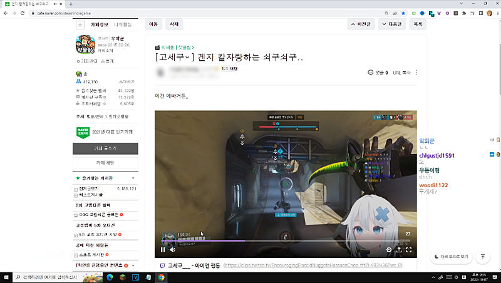Open the Minecraft block taskbar icon
501x283 pixels.
tap(123, 277)
